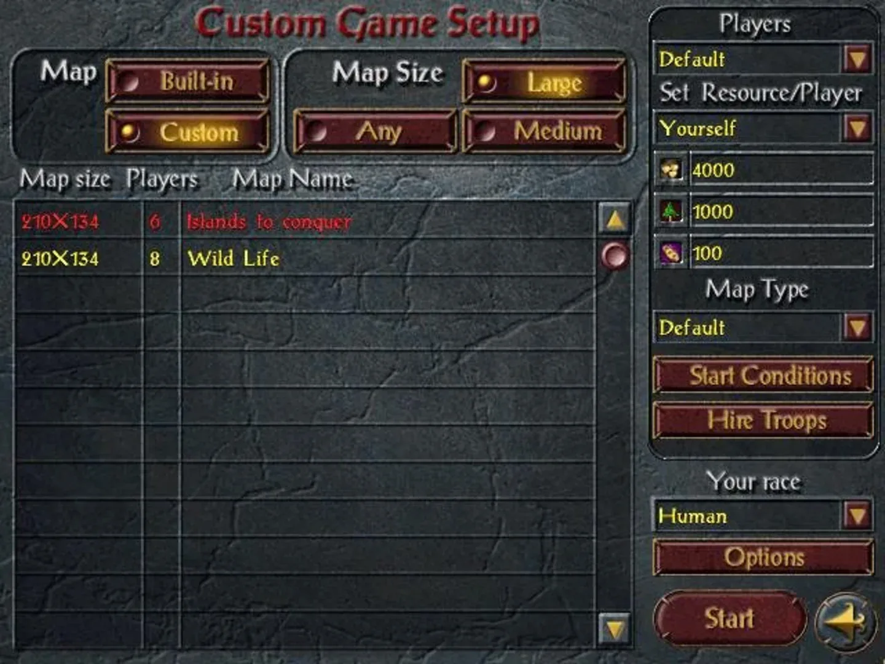Click the wood tree resource icon

click(671, 211)
